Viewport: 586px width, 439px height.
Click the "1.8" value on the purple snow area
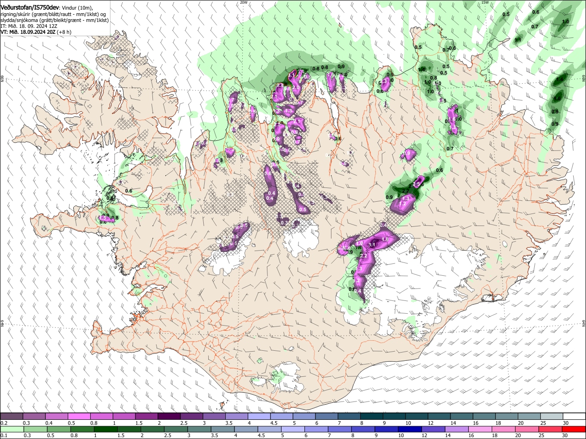385,239
